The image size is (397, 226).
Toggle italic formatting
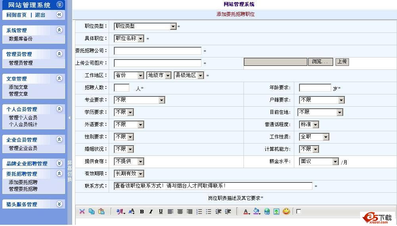(151, 212)
